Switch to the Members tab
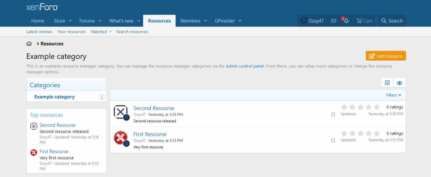 (190, 21)
